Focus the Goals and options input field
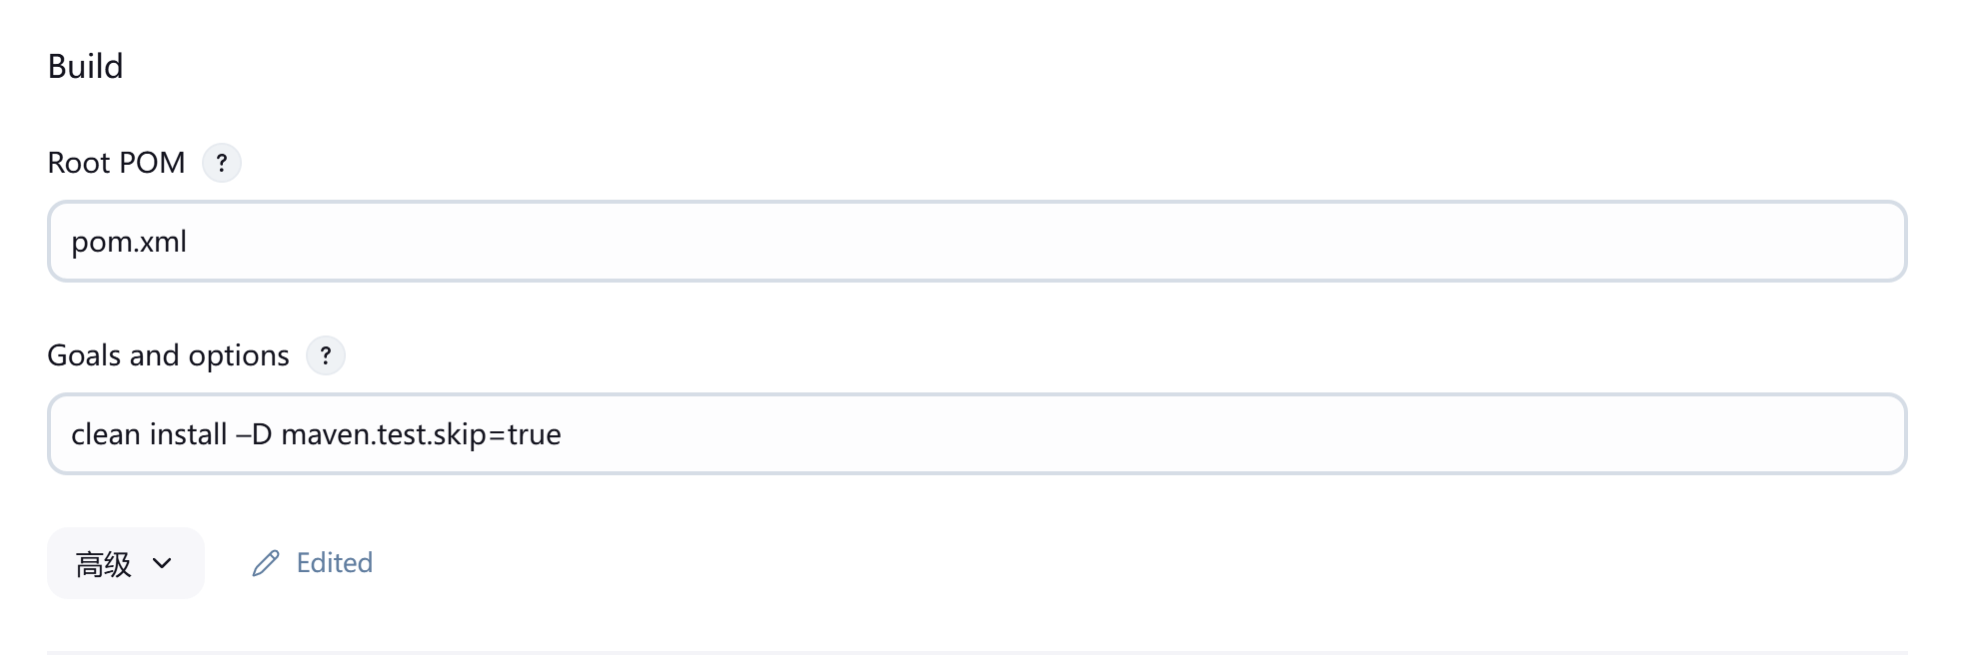1980x657 pixels. 977,434
